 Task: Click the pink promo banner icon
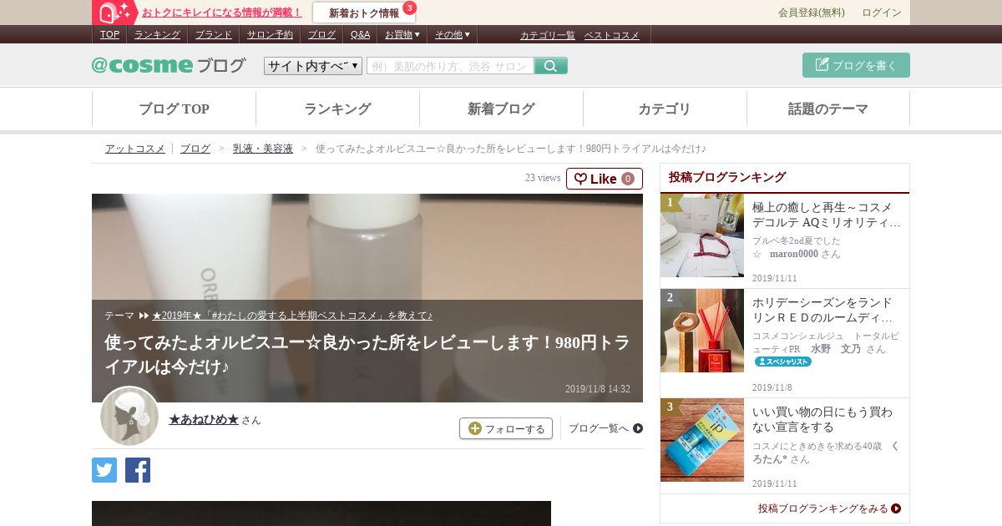point(114,13)
